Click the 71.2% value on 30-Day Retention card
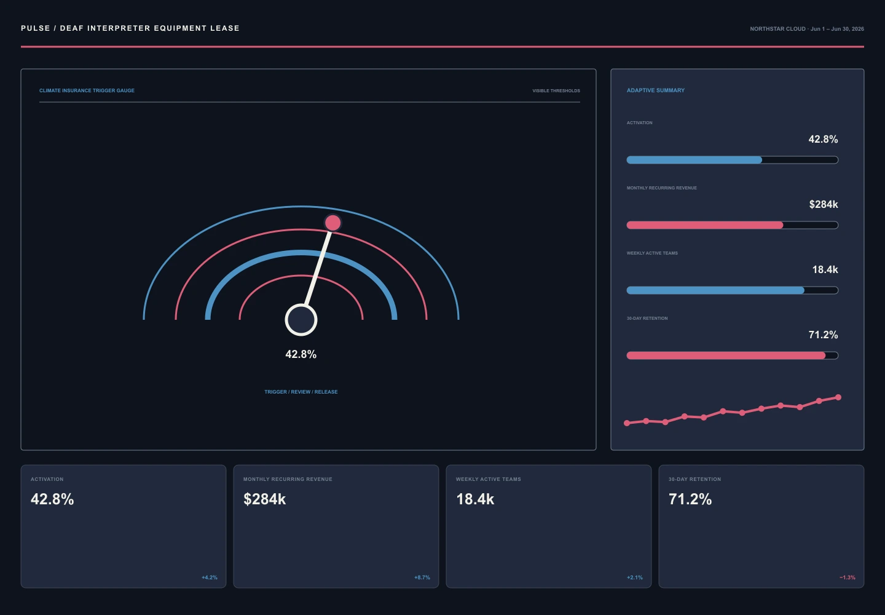This screenshot has width=885, height=615. point(690,499)
